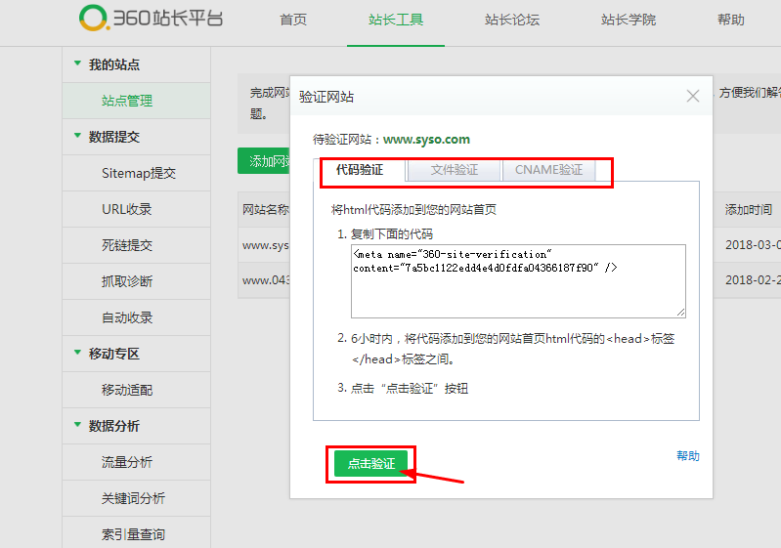
Task: Open the 帮助 link in the dialog
Action: click(x=688, y=455)
